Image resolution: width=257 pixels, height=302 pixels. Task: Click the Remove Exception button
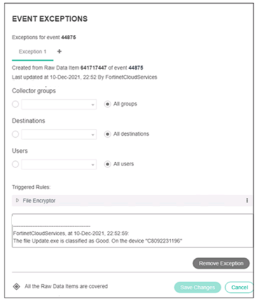[x=221, y=263]
